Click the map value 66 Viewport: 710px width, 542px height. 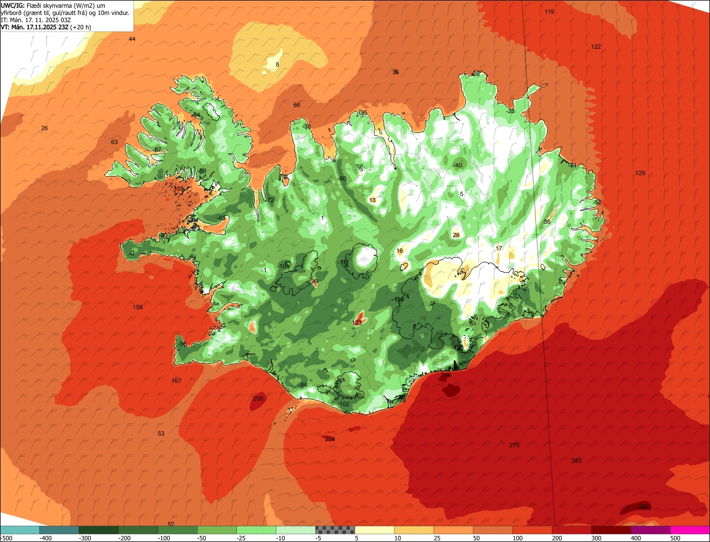297,105
